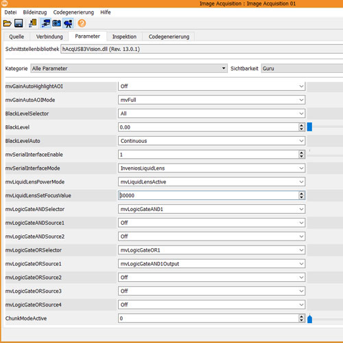
Task: Expand the mvGainAutoHighlightAOI dropdown
Action: coord(212,86)
